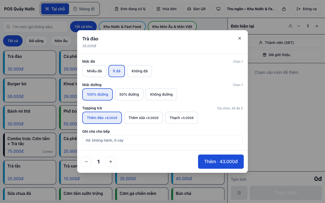Increase guest count with plus icon
325x203 pixels.
[317, 26]
